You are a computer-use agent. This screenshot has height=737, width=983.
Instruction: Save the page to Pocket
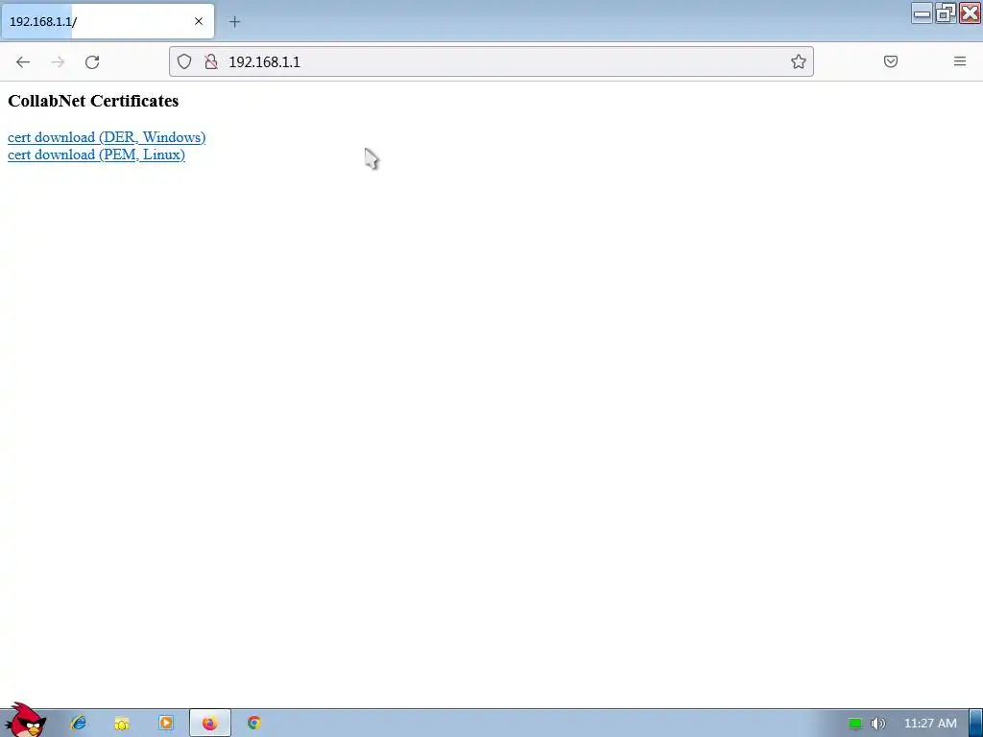pyautogui.click(x=890, y=61)
